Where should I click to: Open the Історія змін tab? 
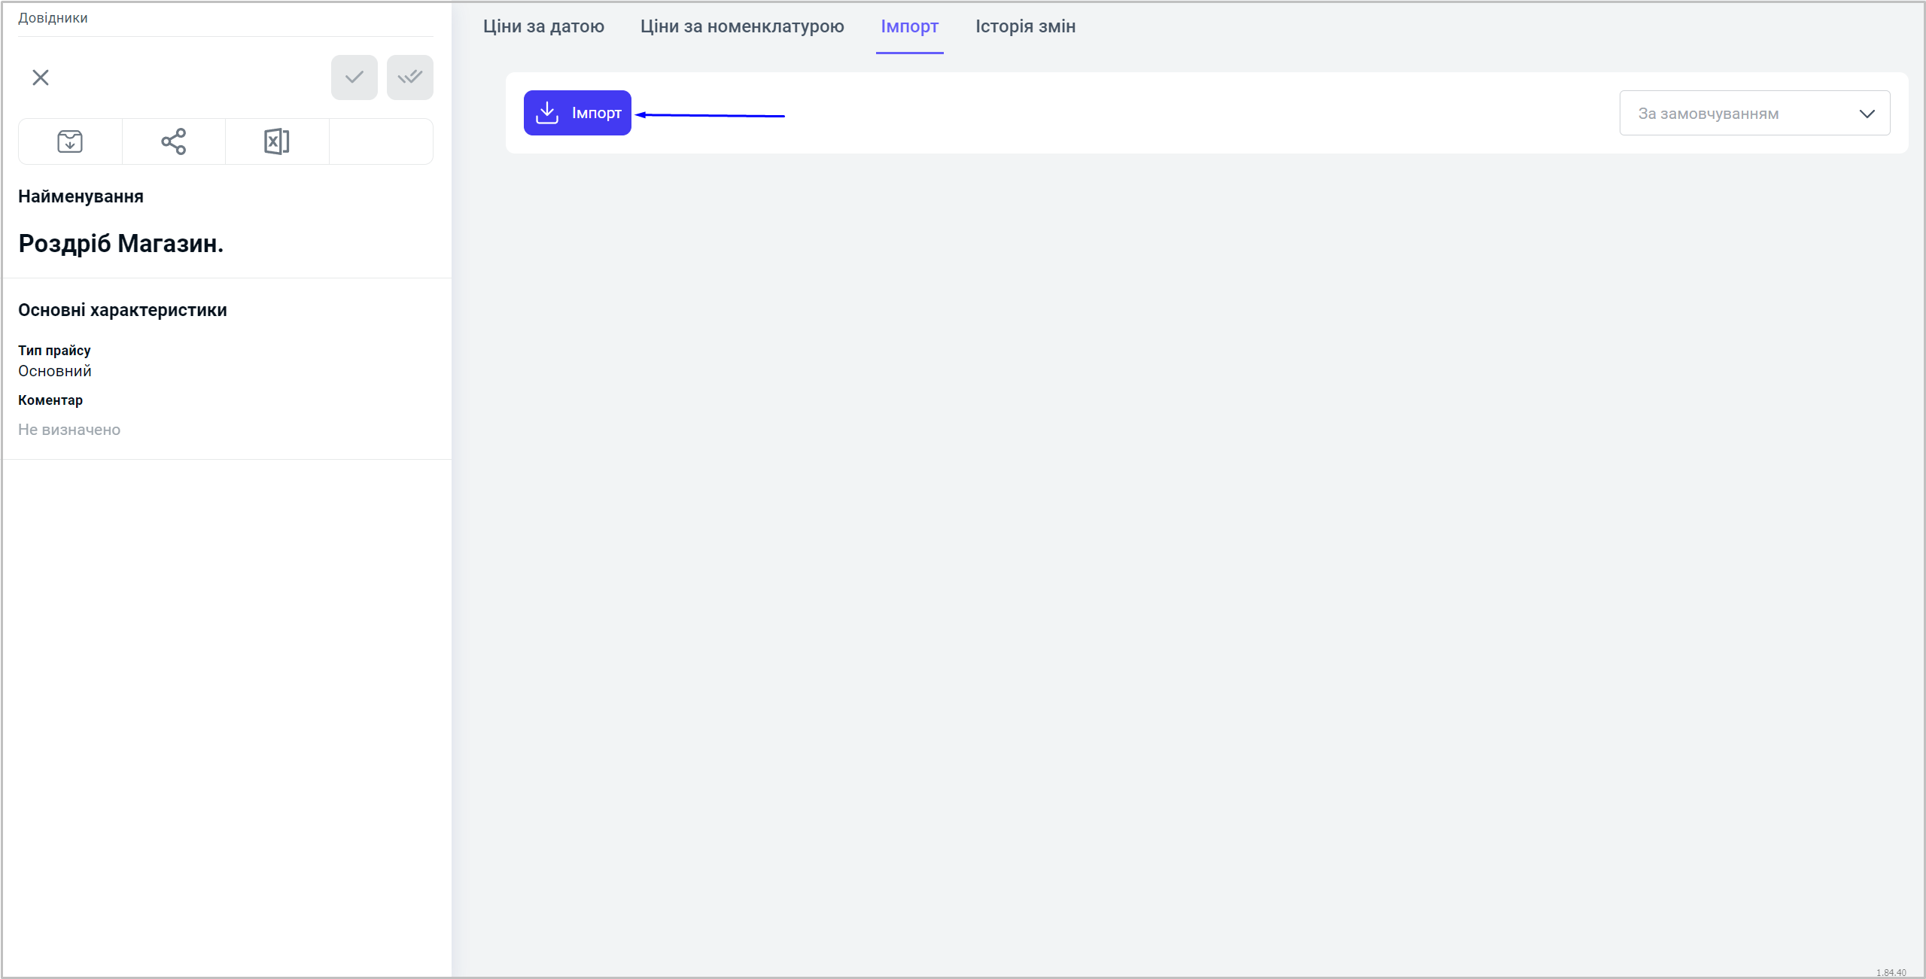pos(1025,26)
